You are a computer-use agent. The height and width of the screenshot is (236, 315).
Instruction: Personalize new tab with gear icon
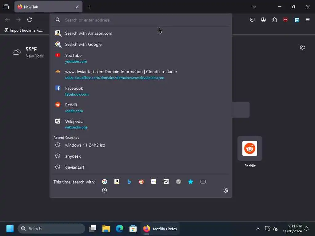[302, 47]
